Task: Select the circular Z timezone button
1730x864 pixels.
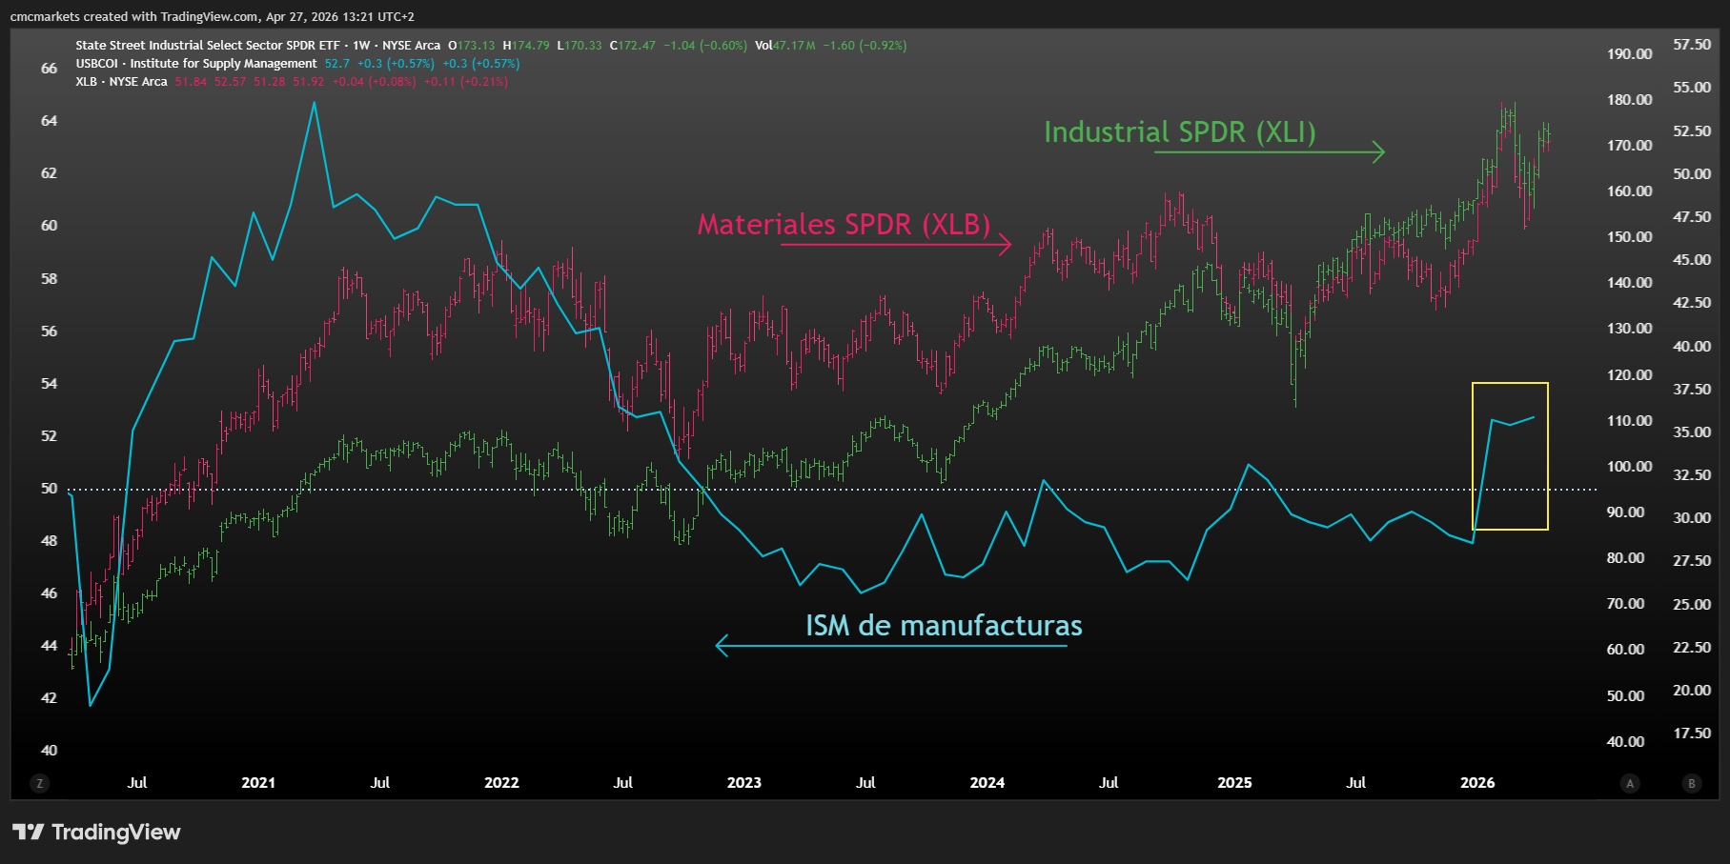Action: tap(39, 783)
